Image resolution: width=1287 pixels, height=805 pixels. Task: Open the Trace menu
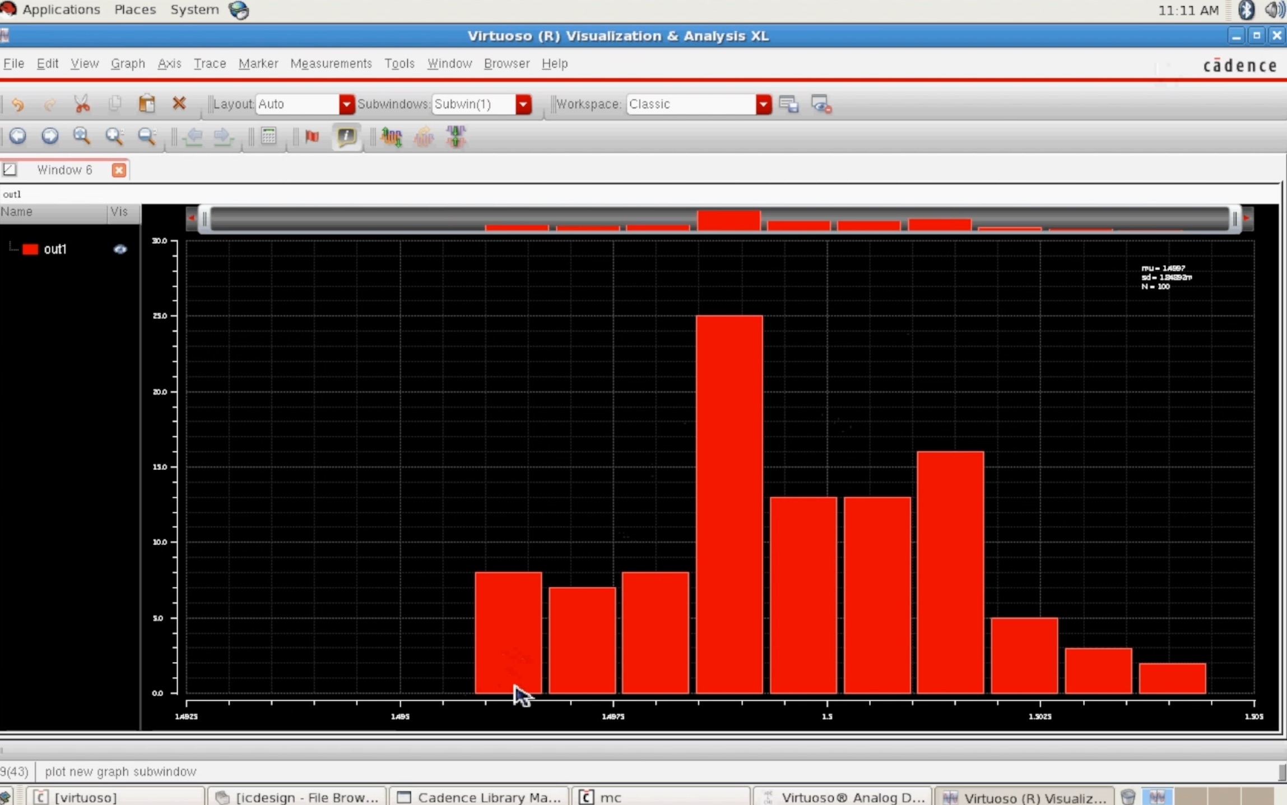point(210,63)
